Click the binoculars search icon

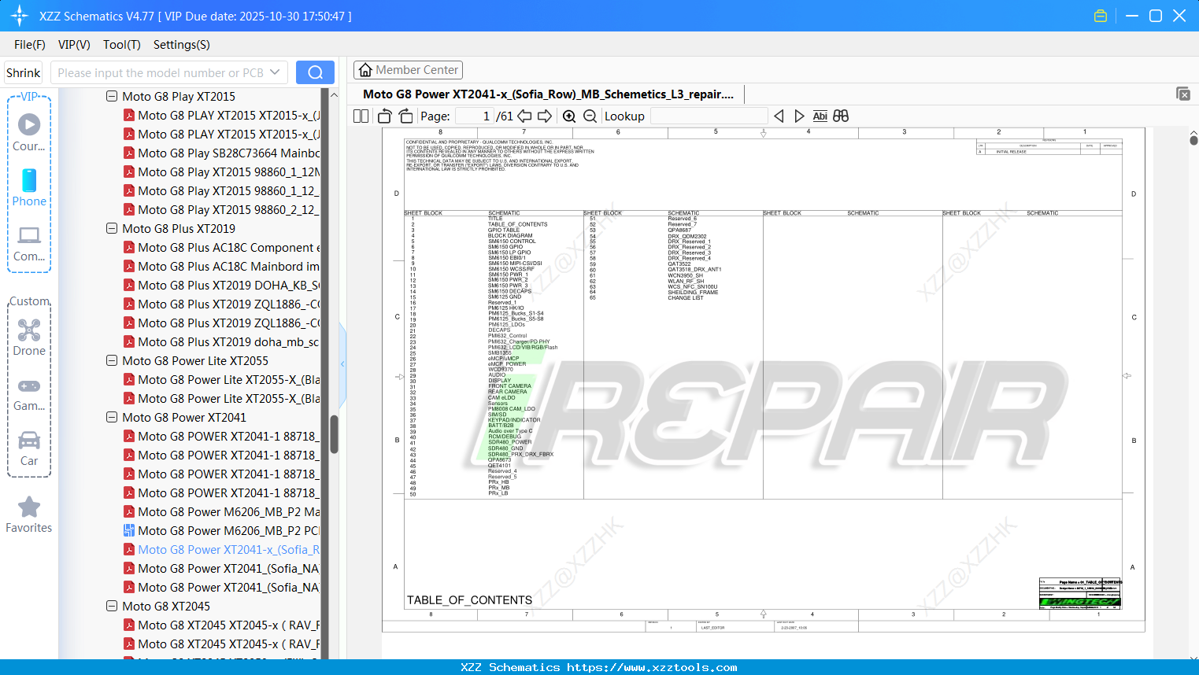tap(841, 116)
